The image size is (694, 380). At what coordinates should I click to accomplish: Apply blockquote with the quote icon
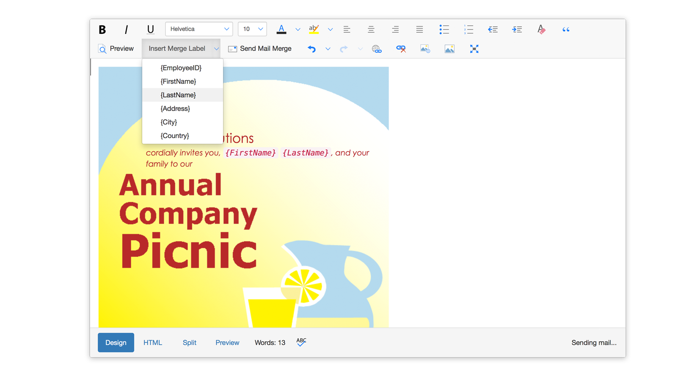[x=566, y=30]
